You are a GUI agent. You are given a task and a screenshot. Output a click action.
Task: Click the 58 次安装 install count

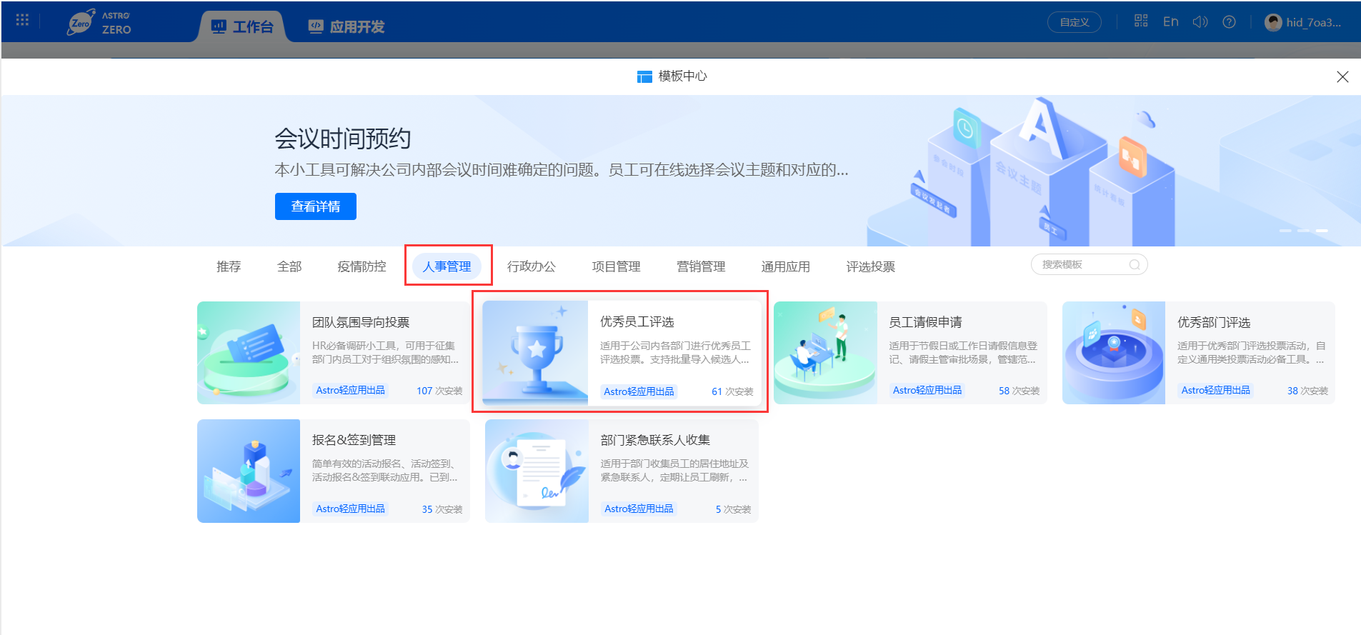[1019, 391]
